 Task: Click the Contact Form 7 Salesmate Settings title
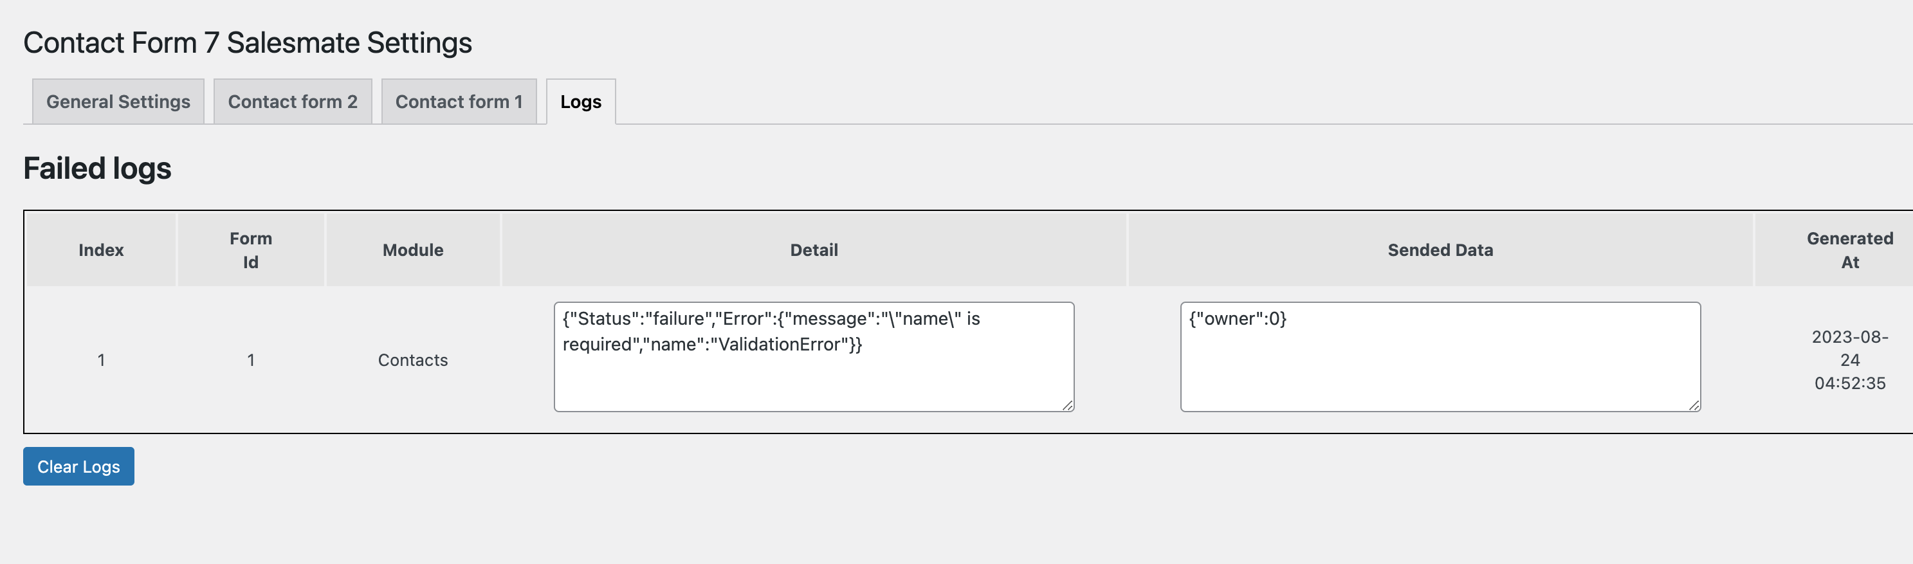tap(247, 43)
